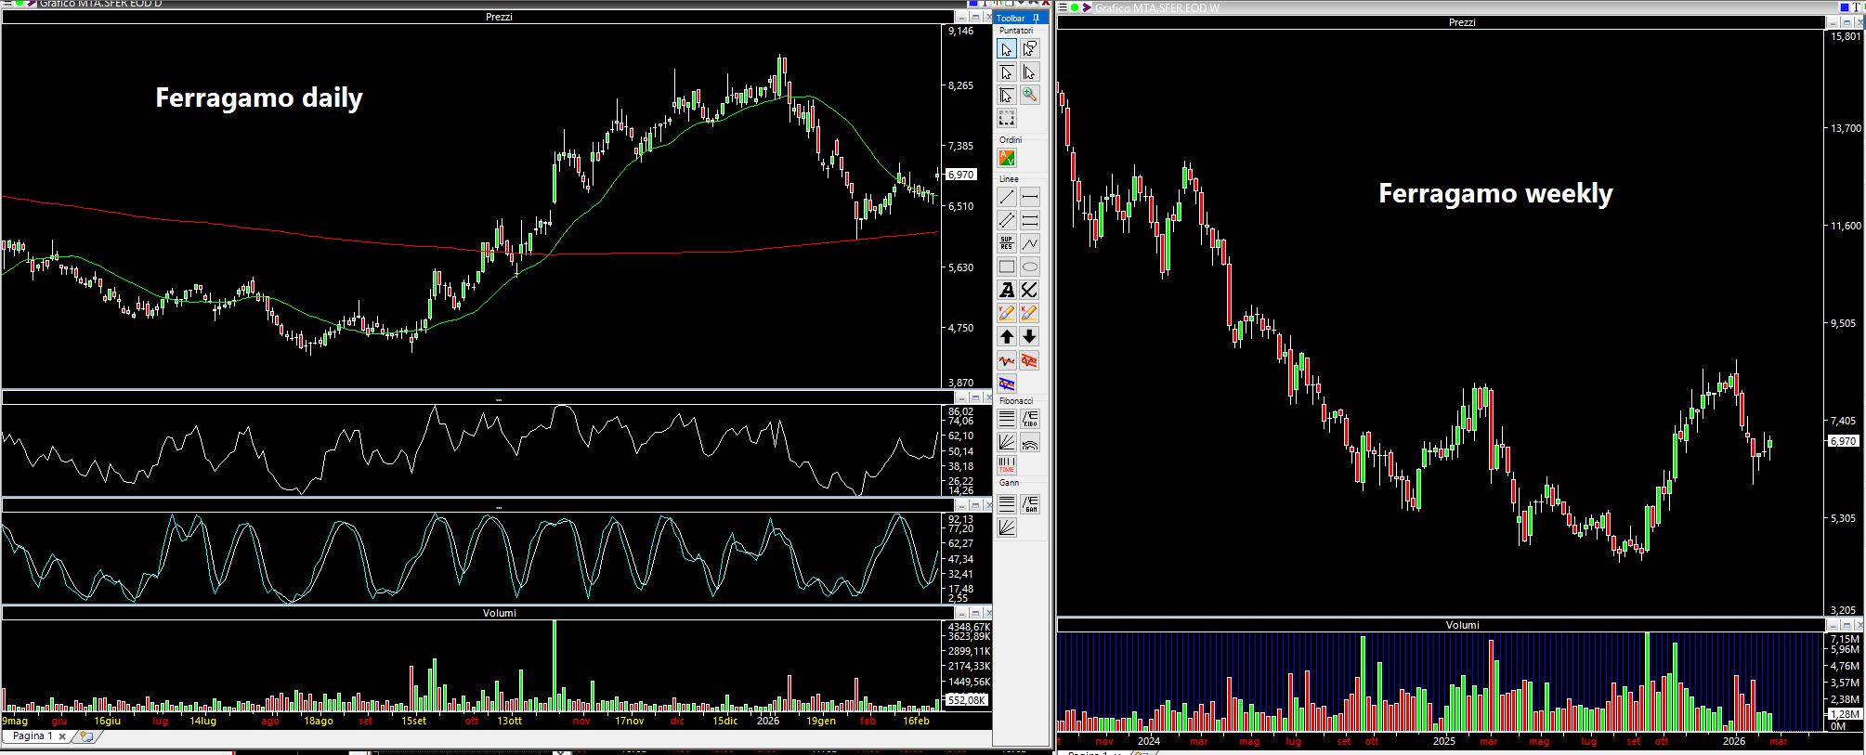
Task: Select the FIBO Fibonacci retracement tool
Action: [1029, 420]
